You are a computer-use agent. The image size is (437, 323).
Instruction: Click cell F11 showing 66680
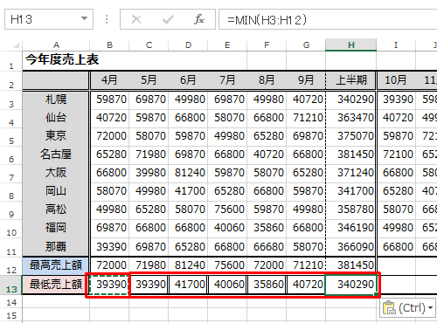point(267,247)
